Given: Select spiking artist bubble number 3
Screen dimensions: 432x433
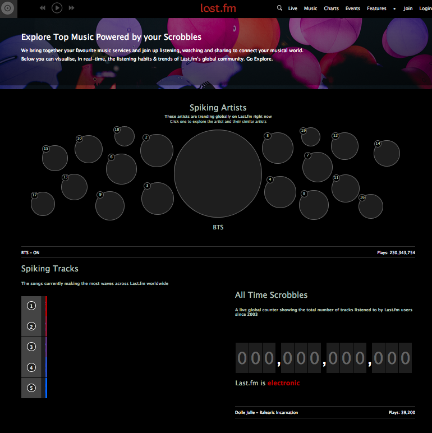Looking at the screenshot, I should click(x=158, y=199).
